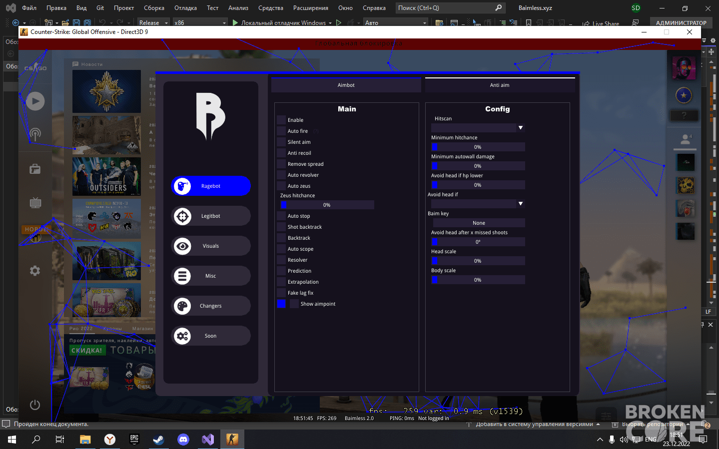Open Discord from the taskbar

[x=183, y=440]
